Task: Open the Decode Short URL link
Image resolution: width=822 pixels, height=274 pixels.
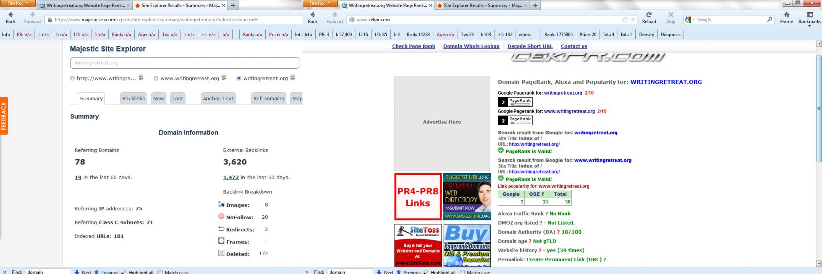Action: (530, 46)
